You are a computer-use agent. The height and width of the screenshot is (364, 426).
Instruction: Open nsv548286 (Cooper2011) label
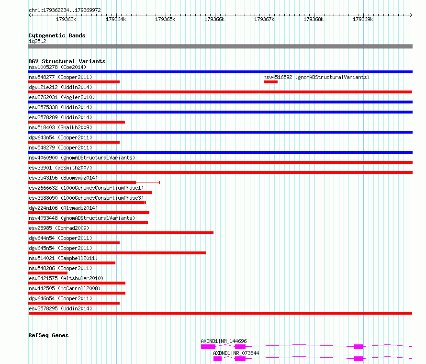tap(60, 268)
